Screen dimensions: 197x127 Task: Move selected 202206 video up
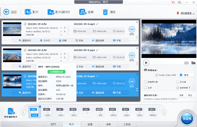[137, 88]
